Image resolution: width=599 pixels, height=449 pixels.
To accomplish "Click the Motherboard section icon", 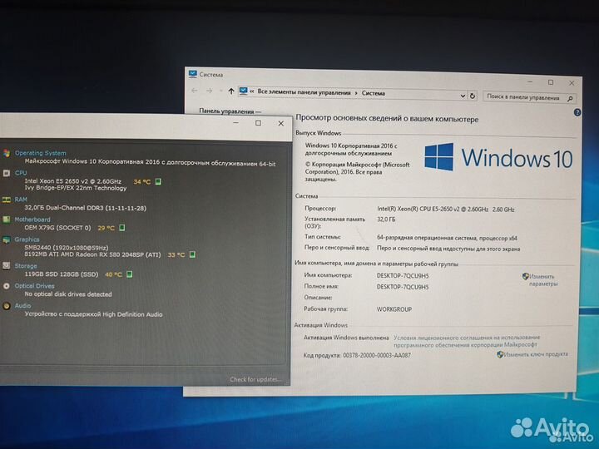I will pyautogui.click(x=7, y=220).
